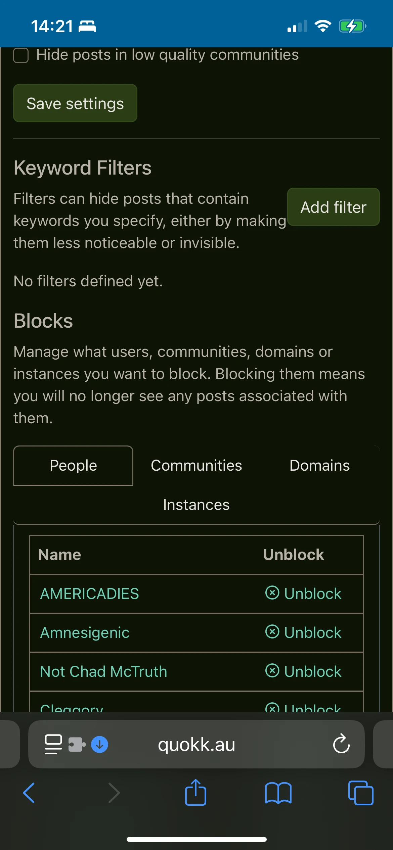Open the Safari share sheet
The width and height of the screenshot is (393, 850).
tap(195, 793)
